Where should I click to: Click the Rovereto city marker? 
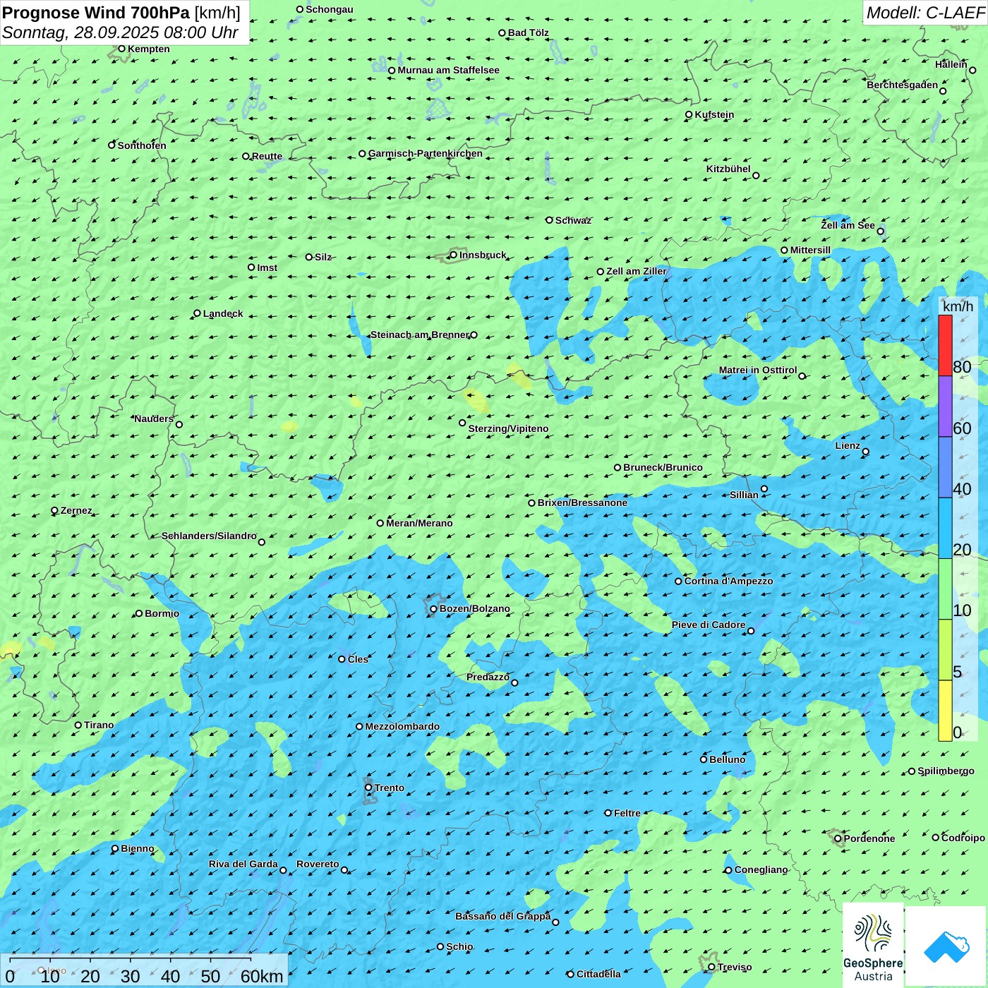tap(344, 870)
